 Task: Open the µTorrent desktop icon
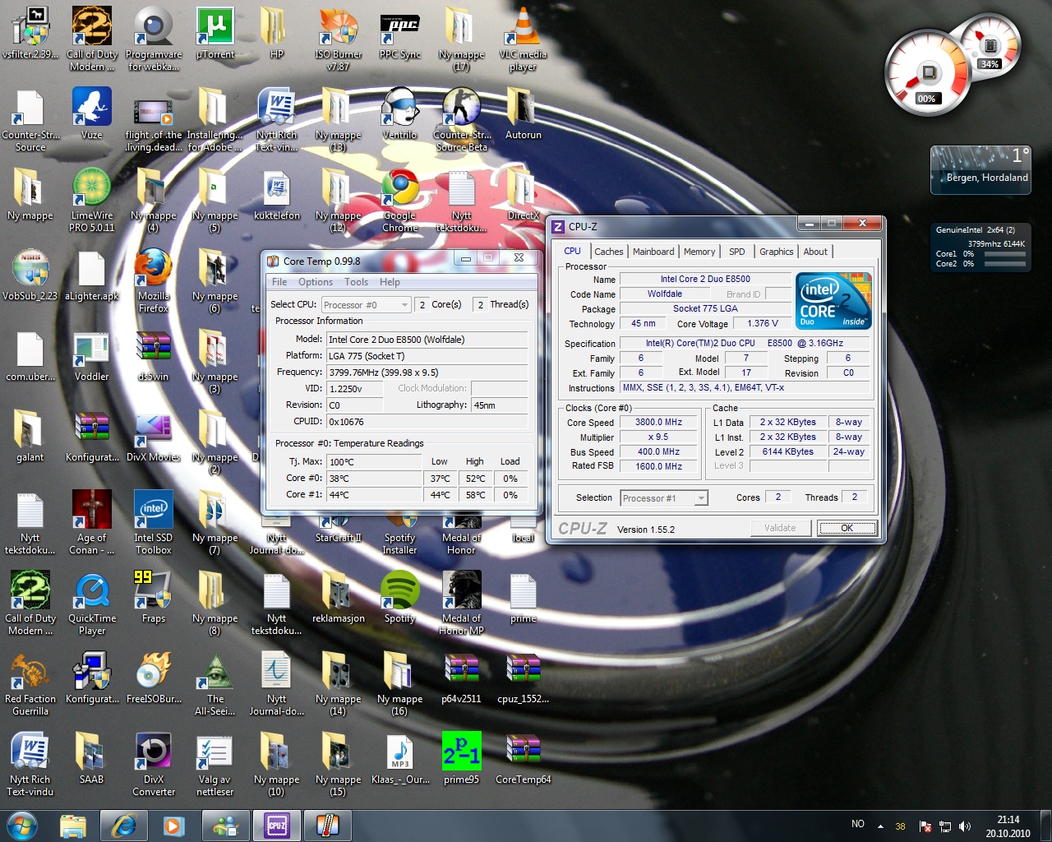click(215, 33)
